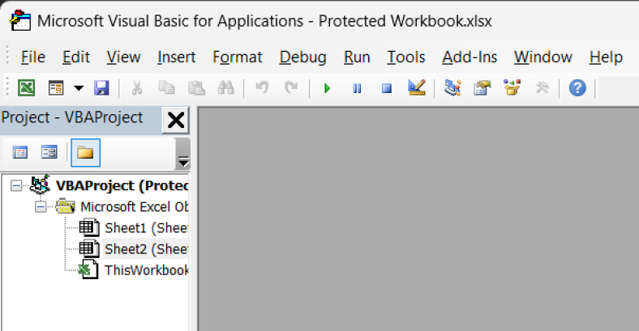Viewport: 639px width, 331px height.
Task: Open the Debug menu
Action: [302, 57]
